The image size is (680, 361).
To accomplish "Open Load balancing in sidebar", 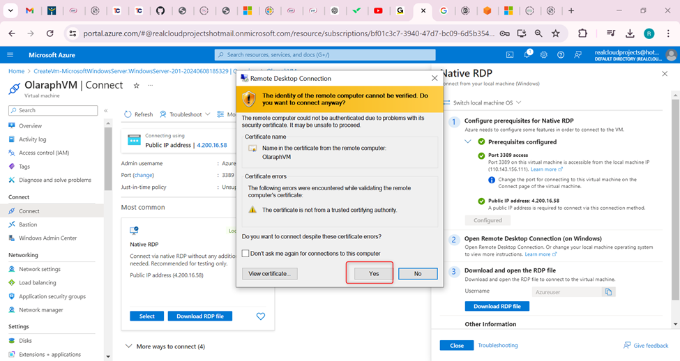I will [37, 282].
